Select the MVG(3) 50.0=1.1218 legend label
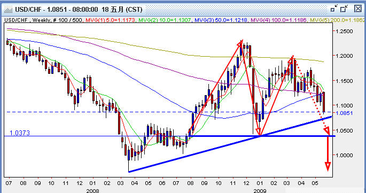366x193 pixels. [x=221, y=20]
